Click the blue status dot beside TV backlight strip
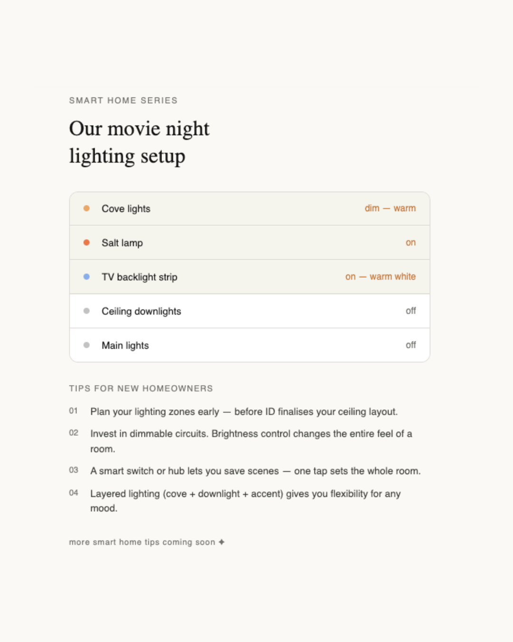The height and width of the screenshot is (642, 513). click(x=86, y=276)
